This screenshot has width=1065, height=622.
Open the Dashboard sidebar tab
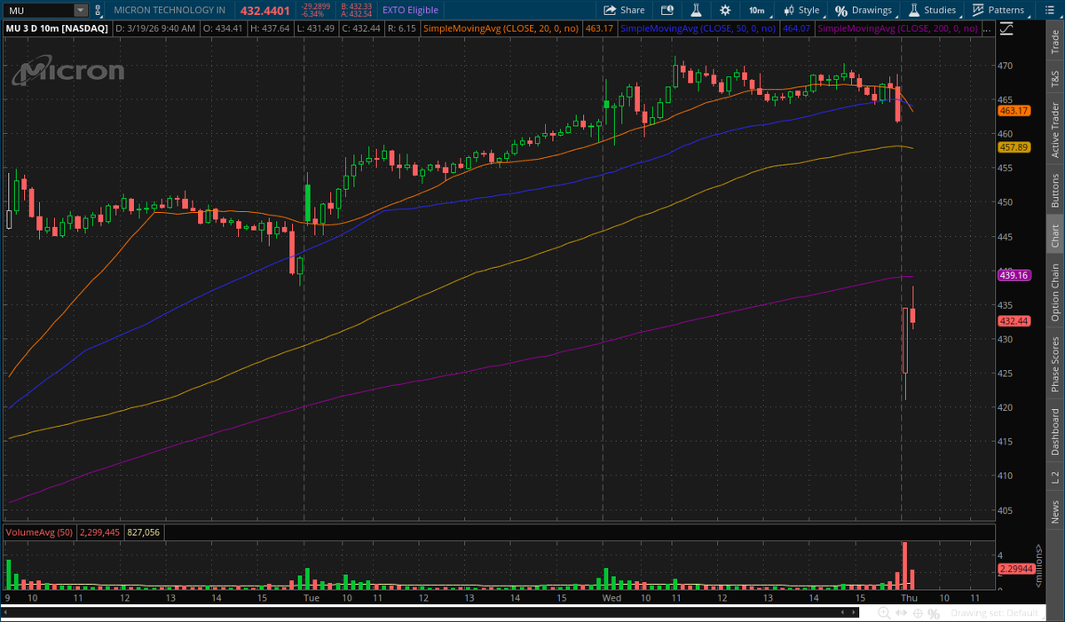tap(1054, 431)
